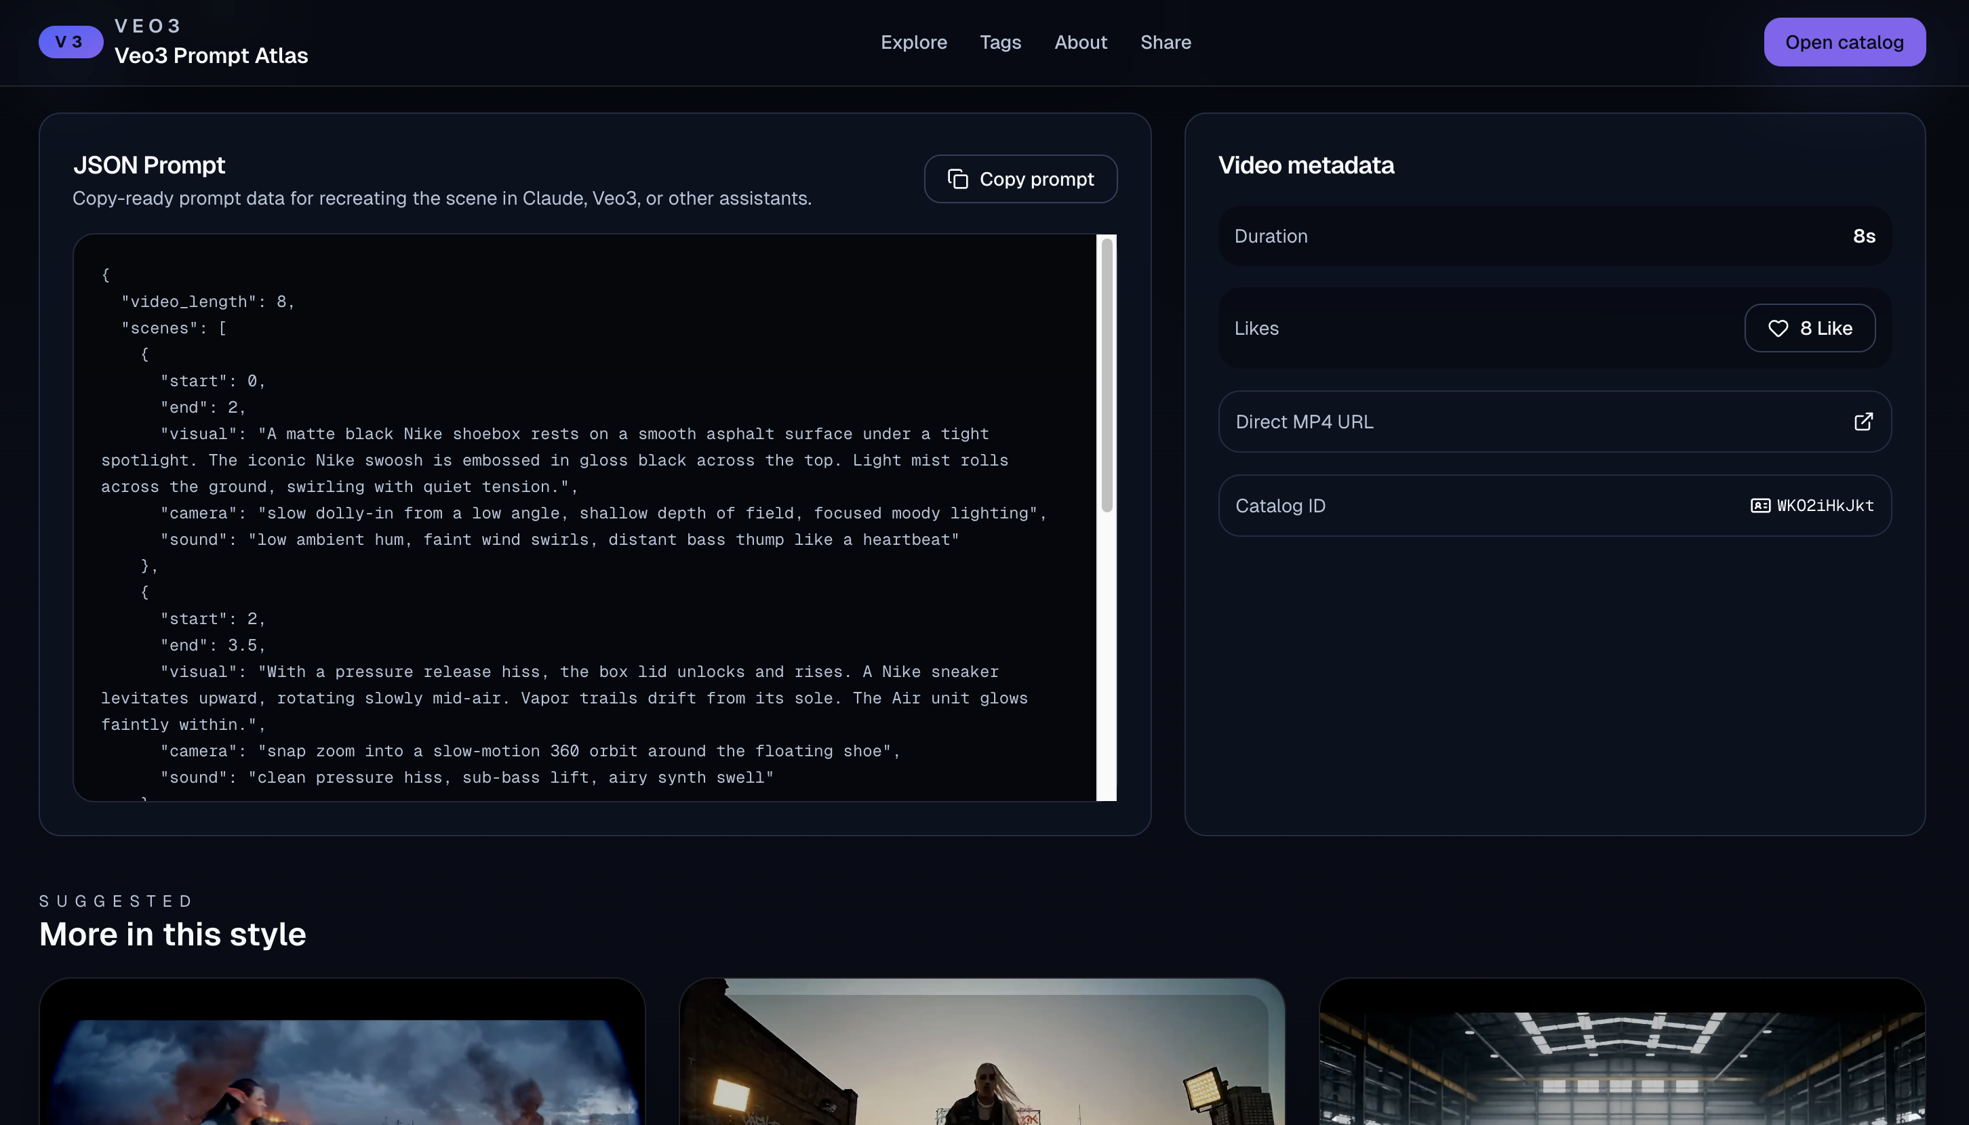The image size is (1969, 1125).
Task: Toggle the 8 Like button
Action: 1809,329
